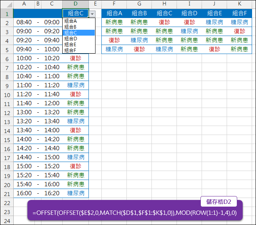The image size is (256, 225).
Task: Click 糖尿病 in cell J2
Action: tap(215, 22)
